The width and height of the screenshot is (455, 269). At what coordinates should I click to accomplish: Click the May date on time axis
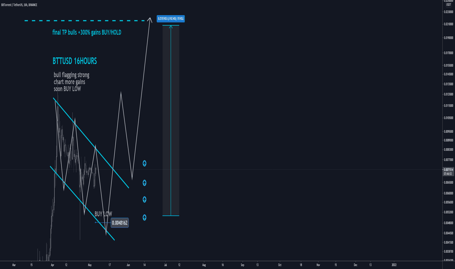[90, 265]
